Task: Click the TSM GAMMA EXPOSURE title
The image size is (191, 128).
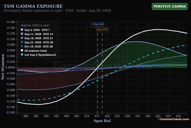Action: [33, 6]
